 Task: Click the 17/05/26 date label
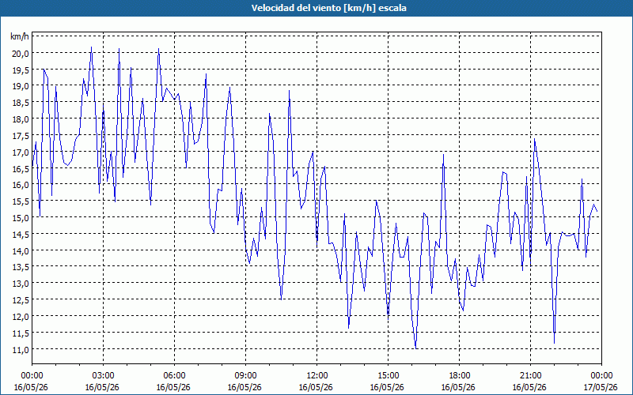tap(601, 387)
